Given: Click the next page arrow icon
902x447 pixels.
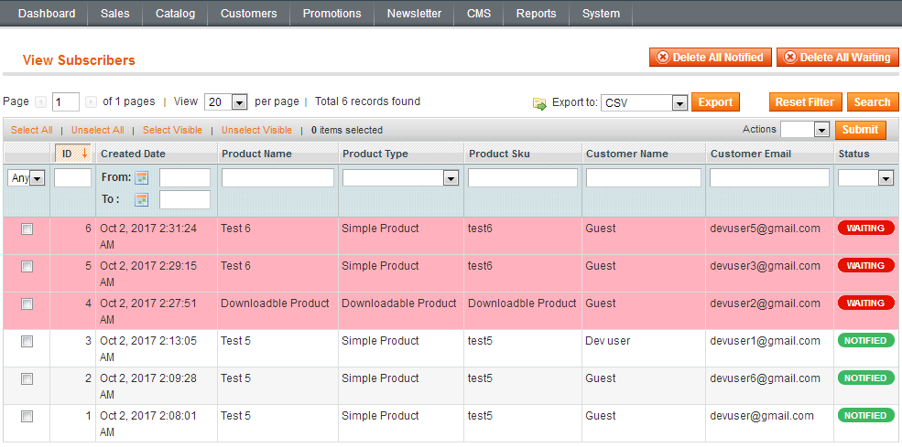Looking at the screenshot, I should (x=91, y=101).
